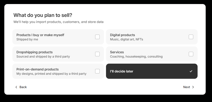Viewport: 212px width, 102px height.
Task: Tick the Digital products checkbox
Action: pyautogui.click(x=191, y=37)
